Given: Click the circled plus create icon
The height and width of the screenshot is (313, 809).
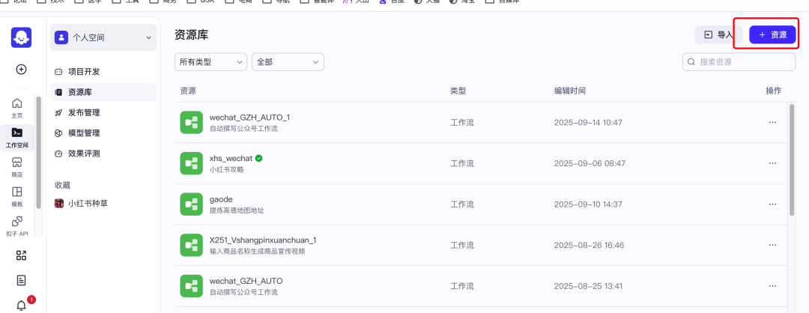Looking at the screenshot, I should pyautogui.click(x=21, y=69).
